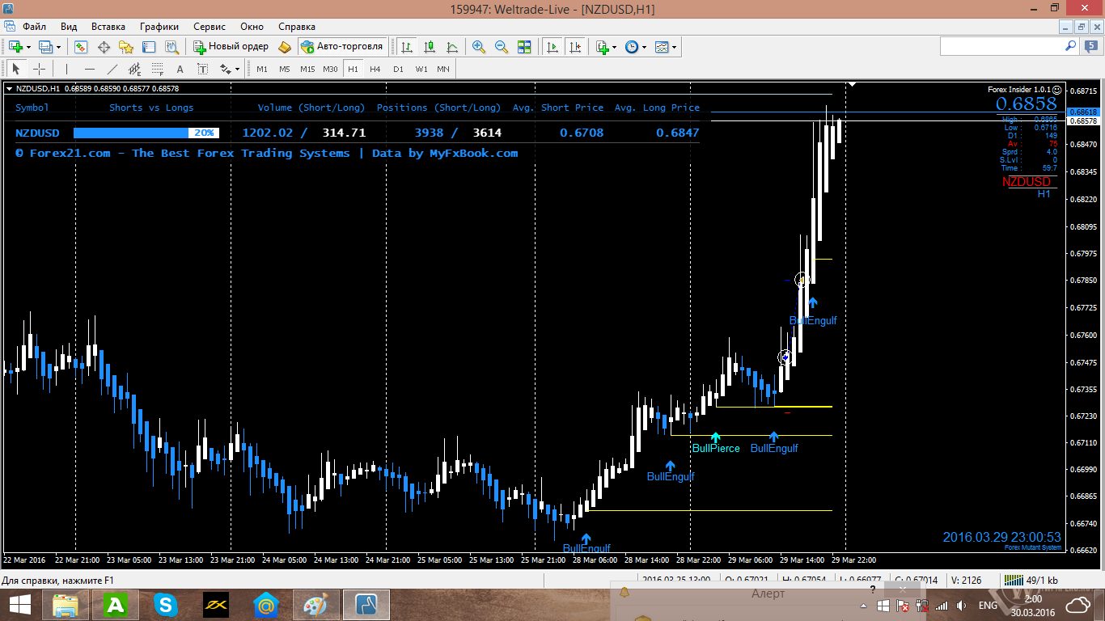
Task: Switch timeframe to M1
Action: 262,69
